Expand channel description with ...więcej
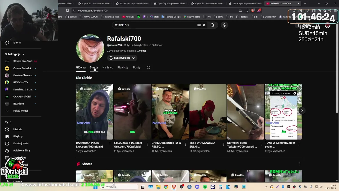The height and width of the screenshot is (191, 339). click(x=141, y=51)
